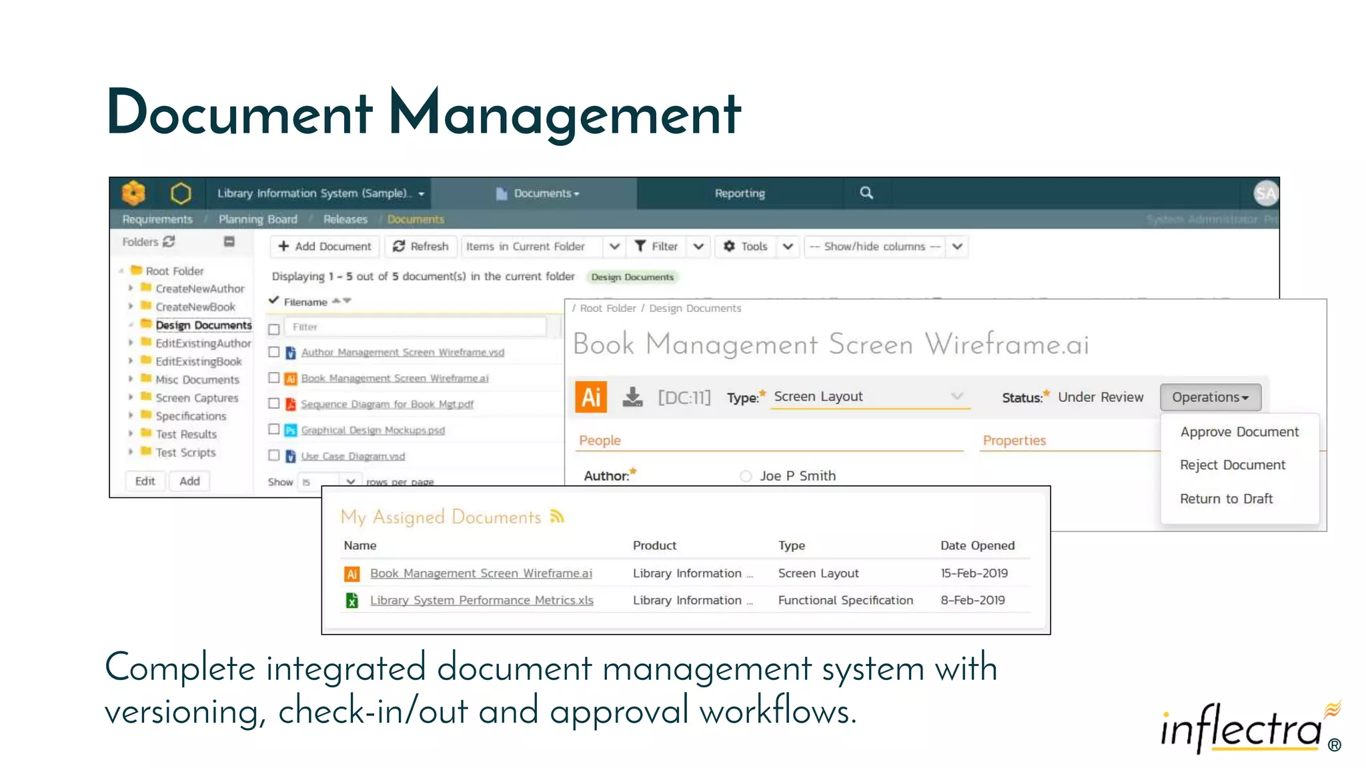Check the Use Case Diagram checkbox
1366x768 pixels.
point(273,455)
